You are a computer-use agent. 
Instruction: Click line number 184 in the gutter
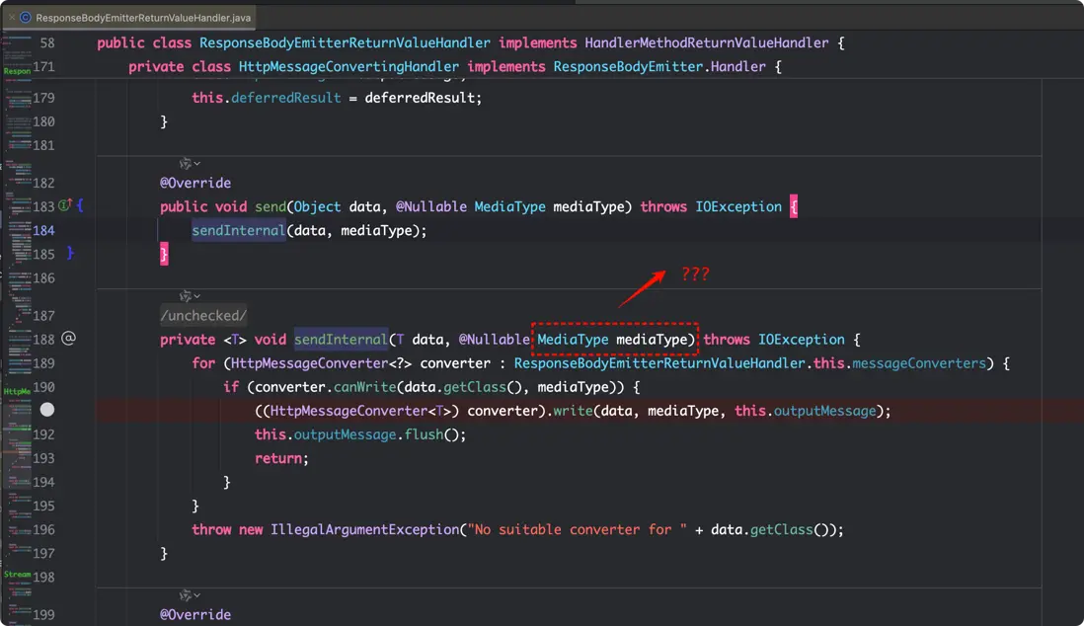click(43, 230)
